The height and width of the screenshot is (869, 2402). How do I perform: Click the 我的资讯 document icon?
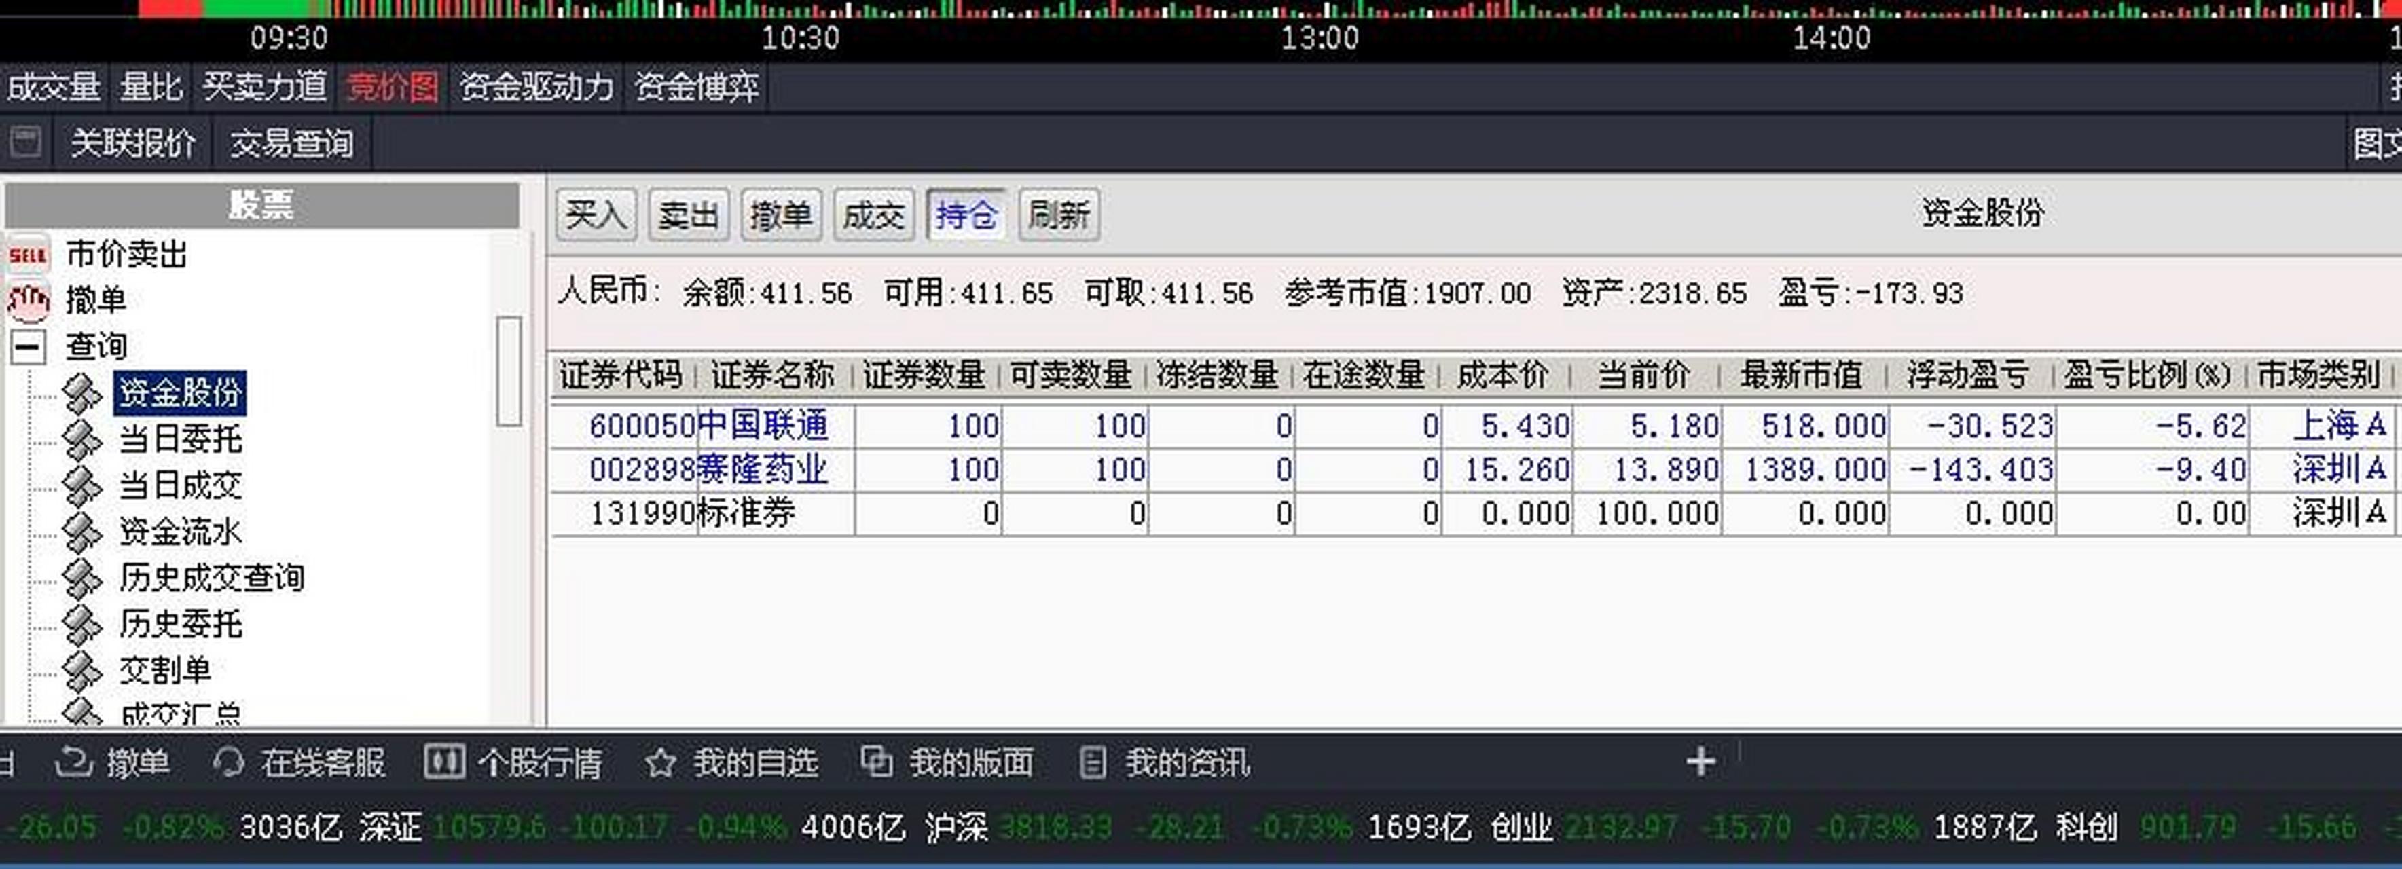(1093, 762)
